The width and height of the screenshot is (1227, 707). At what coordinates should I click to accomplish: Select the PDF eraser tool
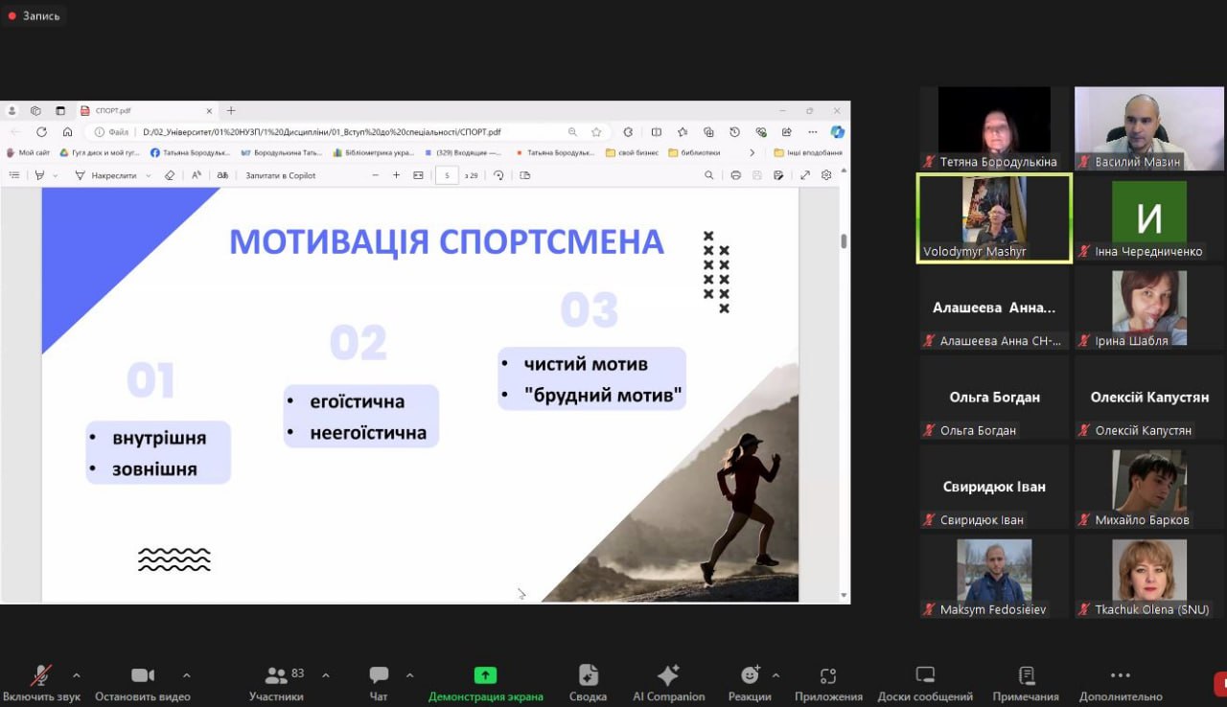170,175
